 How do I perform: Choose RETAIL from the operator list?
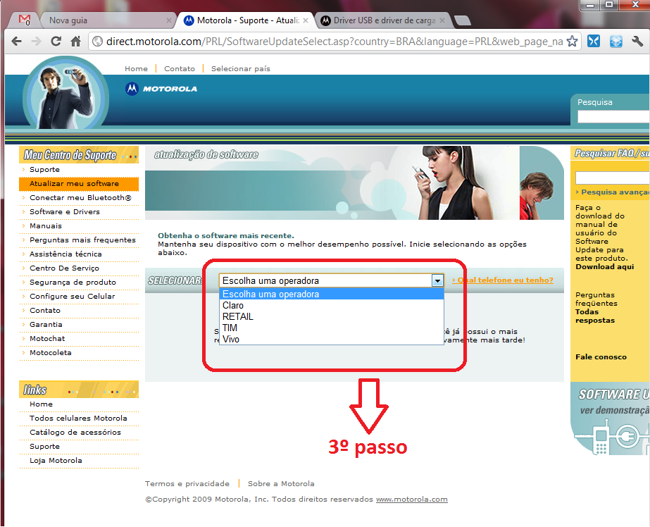pos(331,317)
